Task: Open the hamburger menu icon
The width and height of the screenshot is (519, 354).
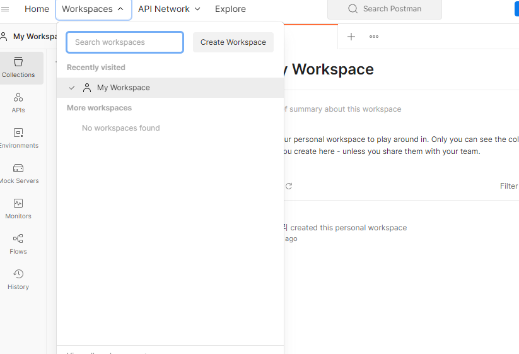Action: [5, 9]
